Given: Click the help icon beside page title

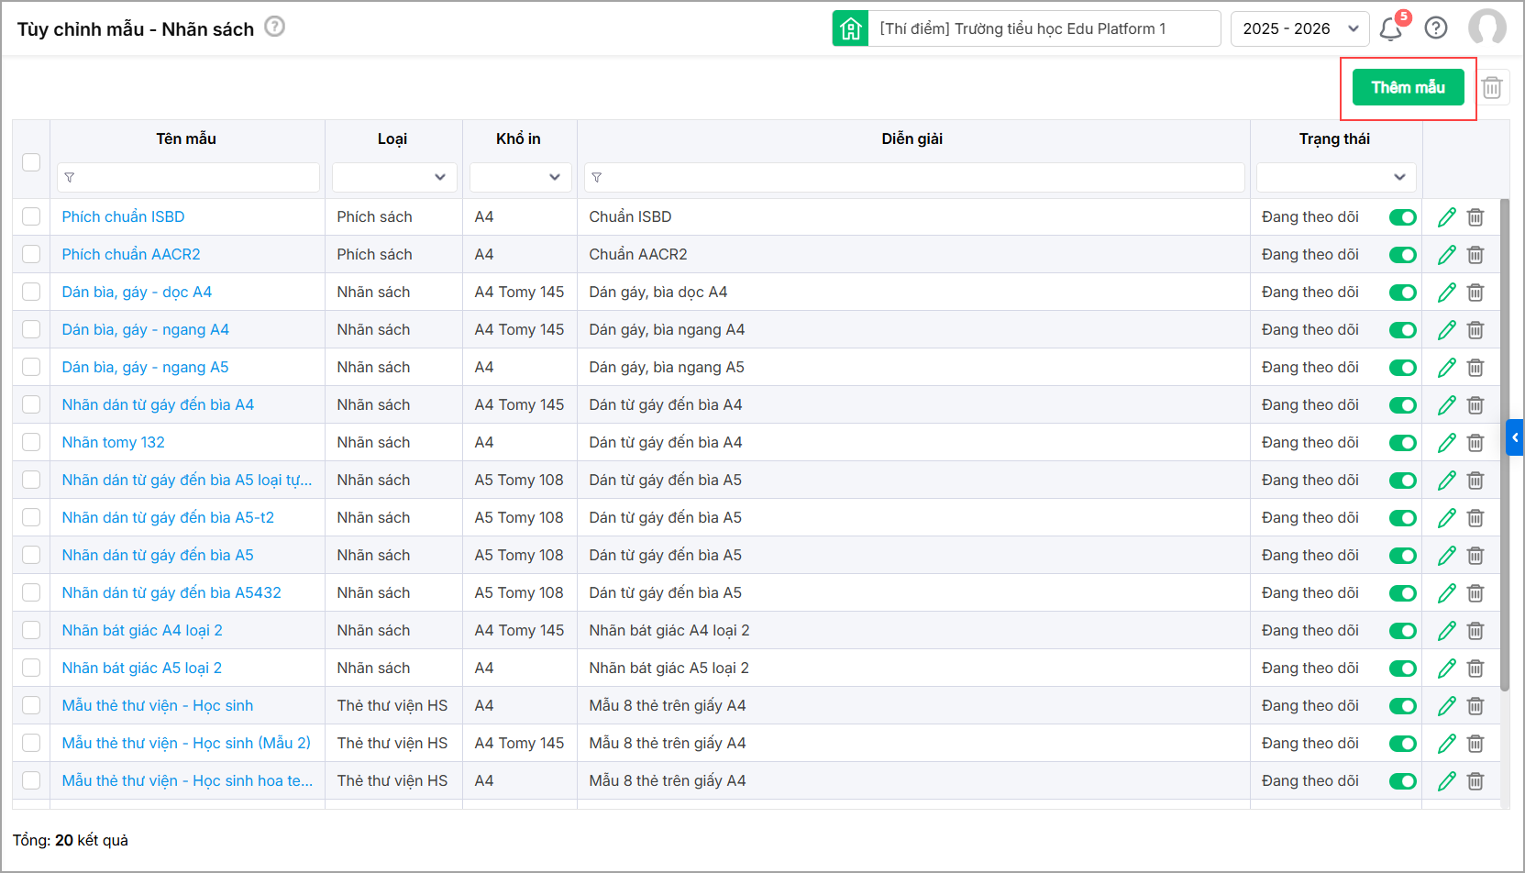Looking at the screenshot, I should [274, 27].
